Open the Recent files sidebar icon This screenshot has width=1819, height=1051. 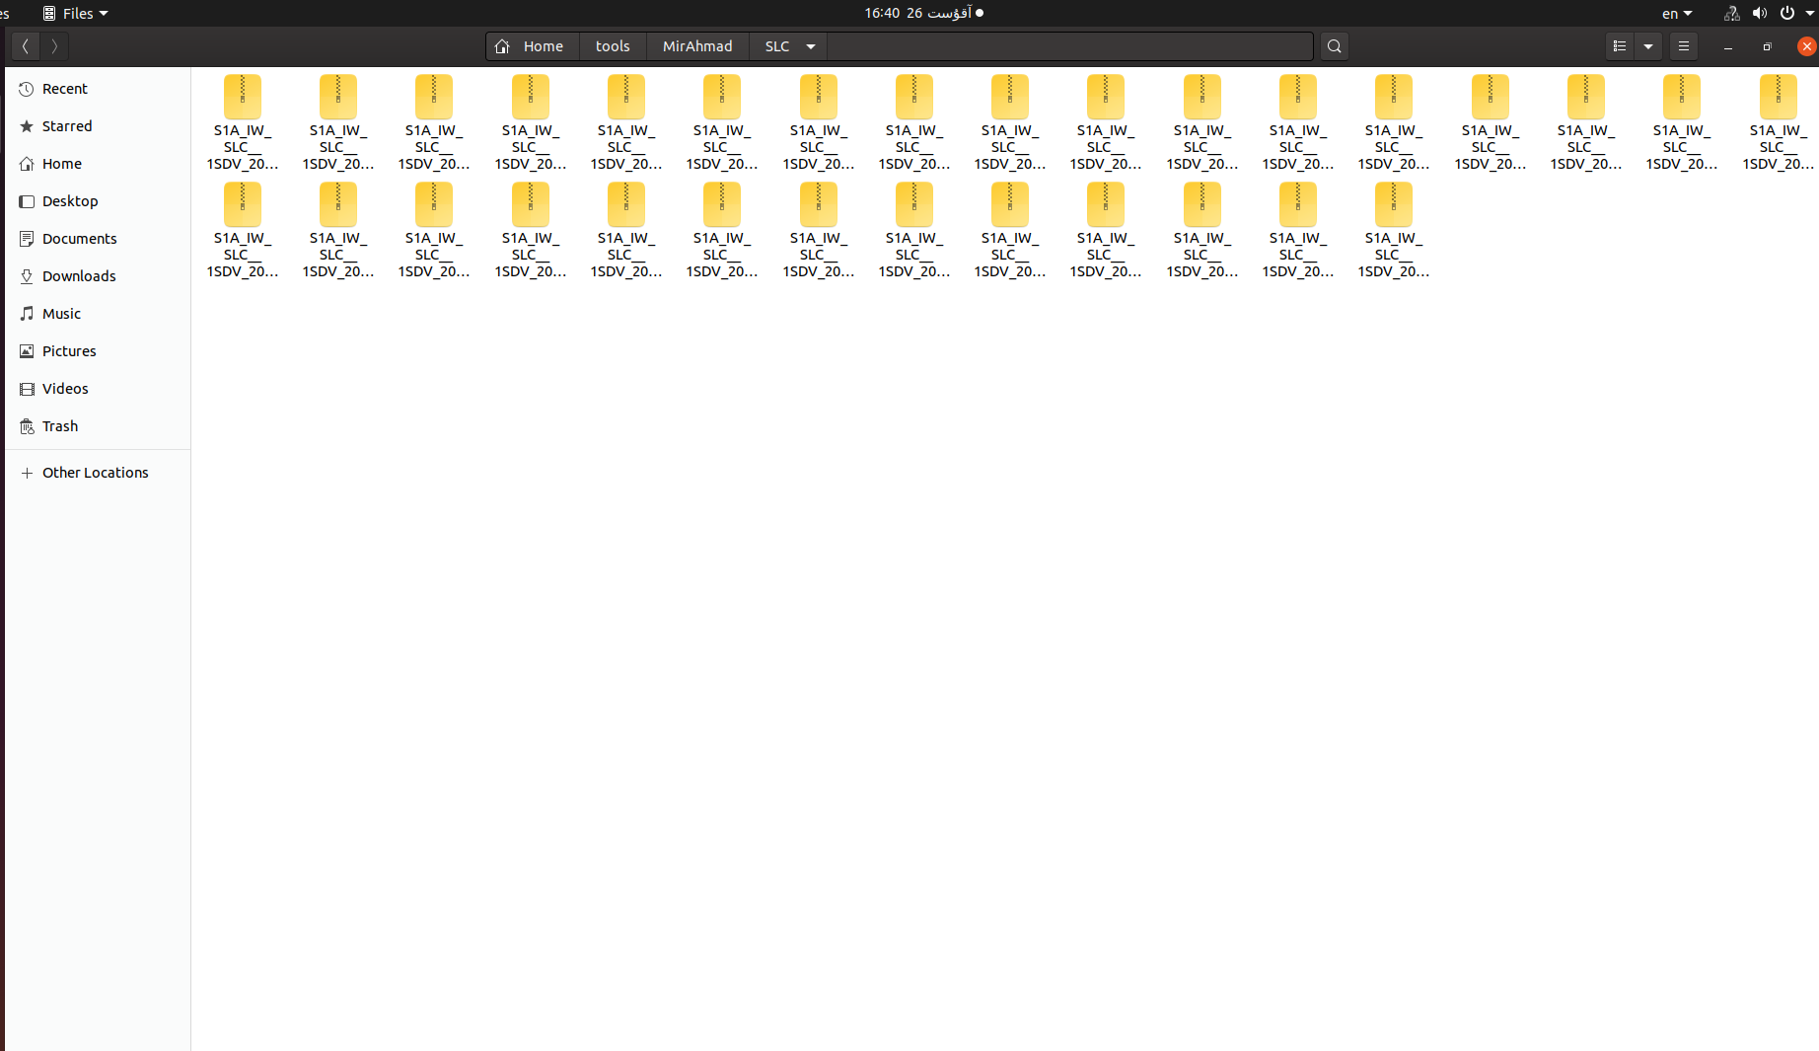64,89
